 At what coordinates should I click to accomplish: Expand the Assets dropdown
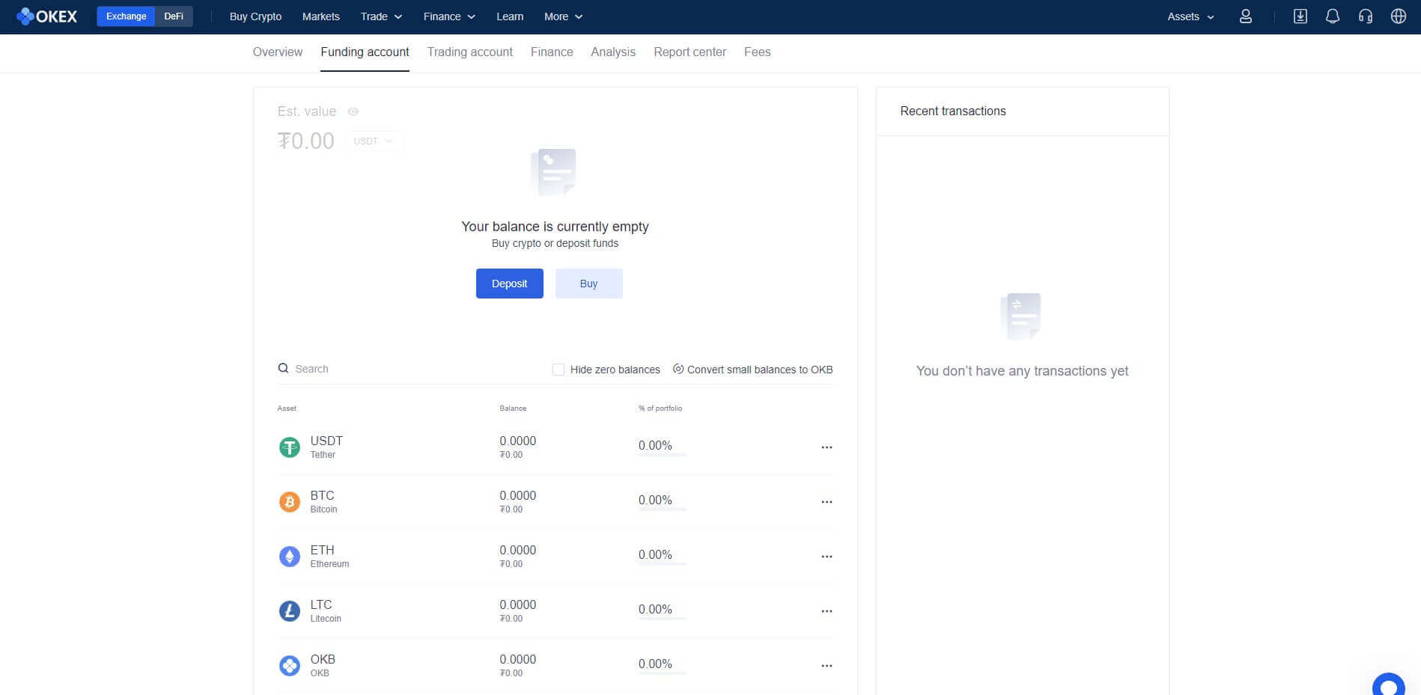click(1190, 16)
